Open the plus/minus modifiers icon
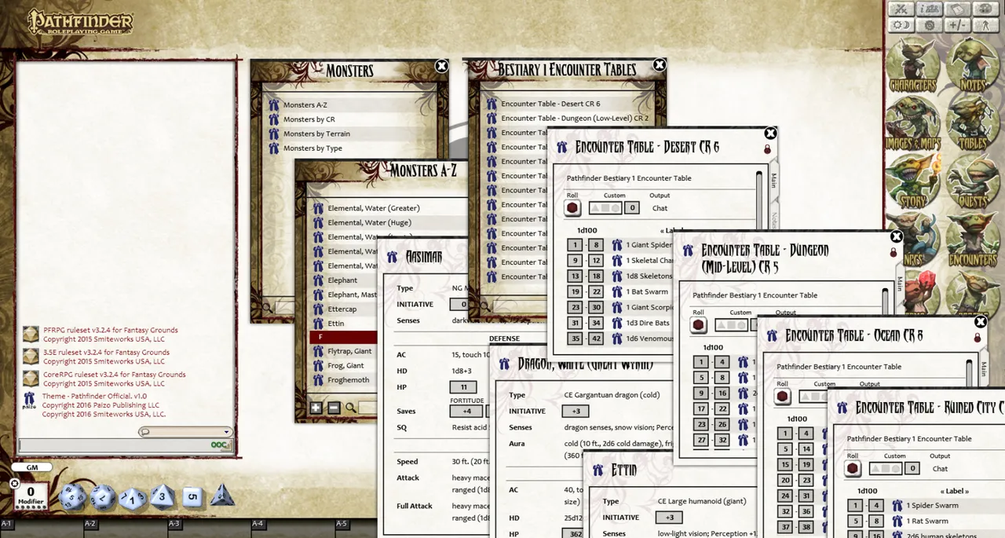Viewport: 1005px width, 538px height. pyautogui.click(x=956, y=25)
